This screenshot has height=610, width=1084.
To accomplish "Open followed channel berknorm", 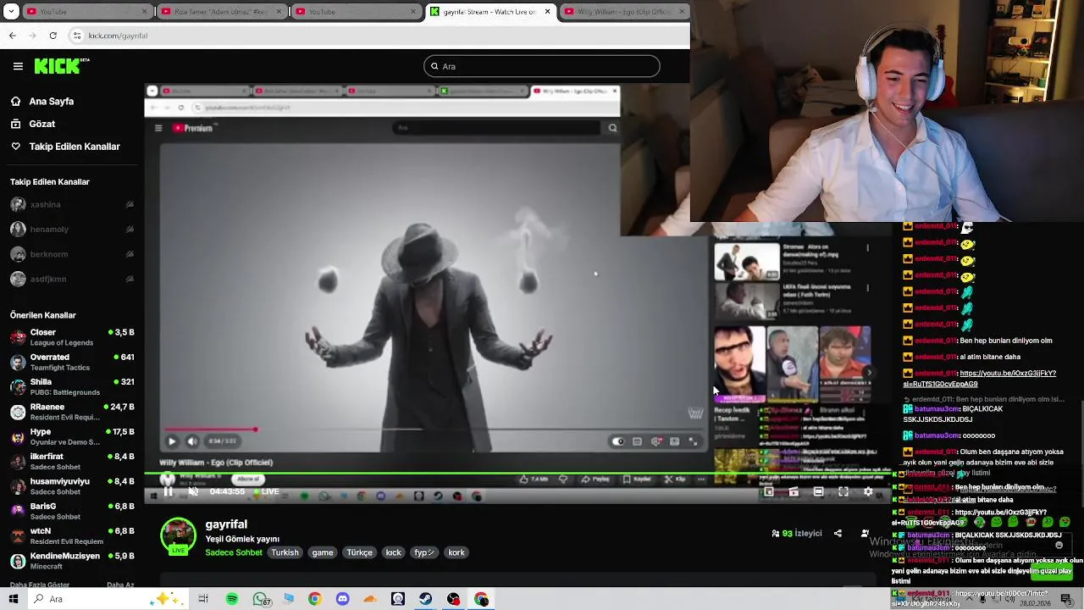I will 72,254.
